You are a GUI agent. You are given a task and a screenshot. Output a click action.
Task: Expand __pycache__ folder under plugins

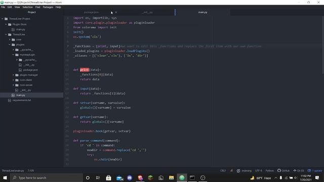13,50
